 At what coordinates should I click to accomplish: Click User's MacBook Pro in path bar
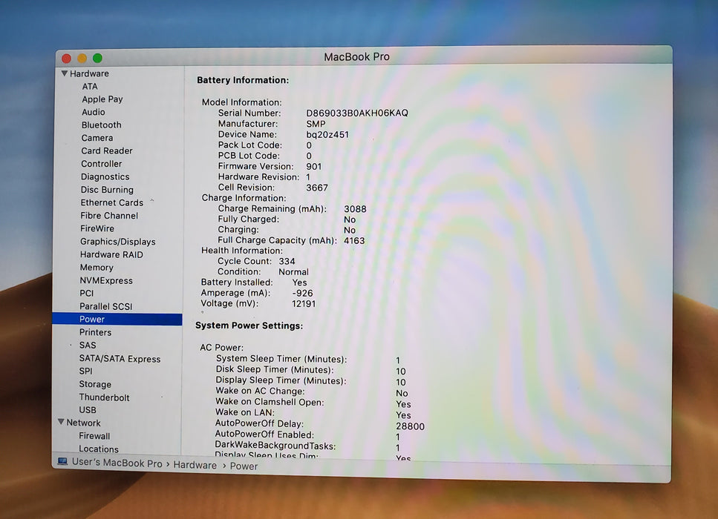click(117, 463)
